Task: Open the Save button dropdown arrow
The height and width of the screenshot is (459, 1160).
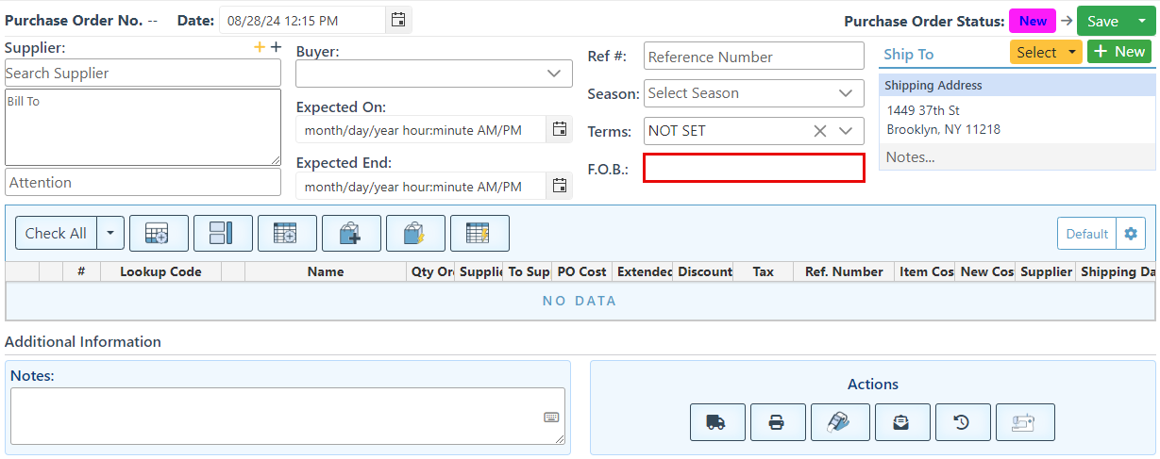Action: point(1140,21)
